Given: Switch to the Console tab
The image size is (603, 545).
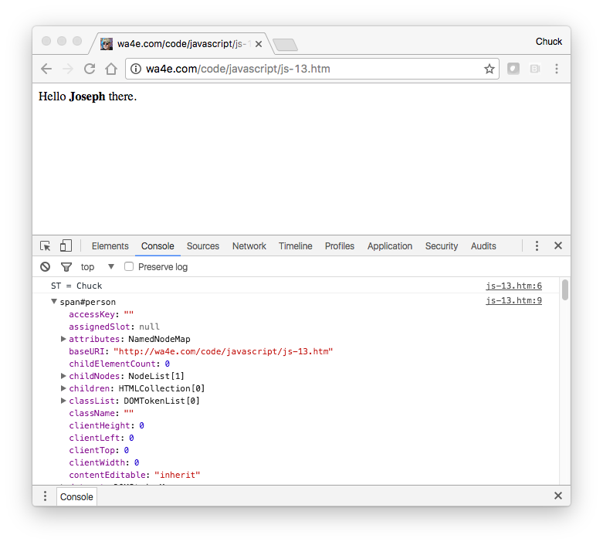Looking at the screenshot, I should [x=158, y=246].
